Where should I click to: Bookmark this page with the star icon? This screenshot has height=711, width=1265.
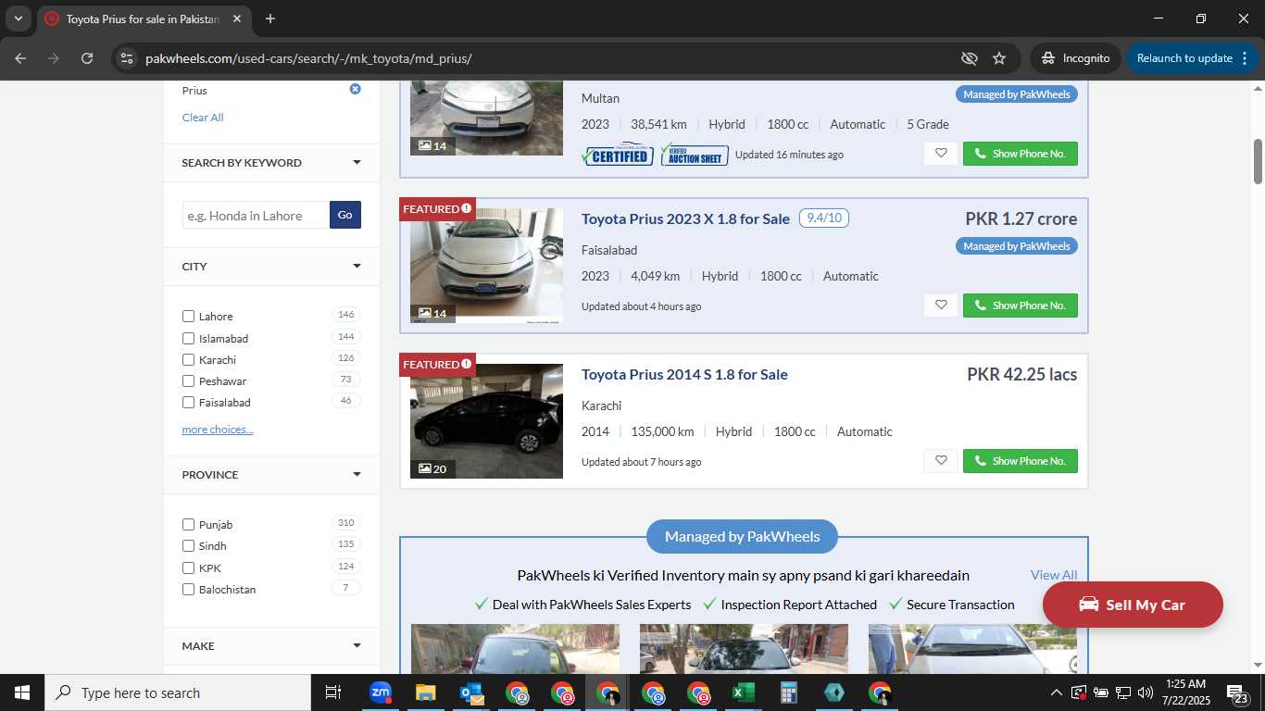[x=999, y=57]
